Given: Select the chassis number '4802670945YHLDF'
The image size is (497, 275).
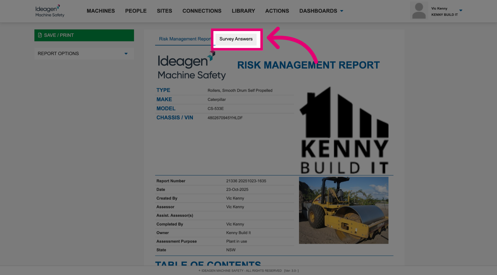Looking at the screenshot, I should tap(225, 118).
